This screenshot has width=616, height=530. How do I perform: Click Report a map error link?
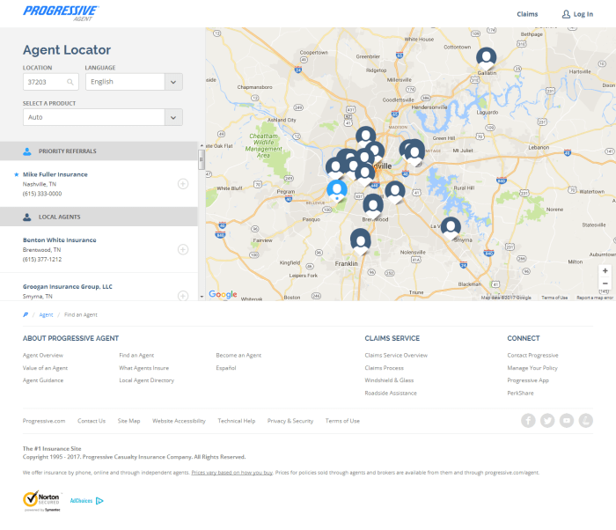coord(595,298)
